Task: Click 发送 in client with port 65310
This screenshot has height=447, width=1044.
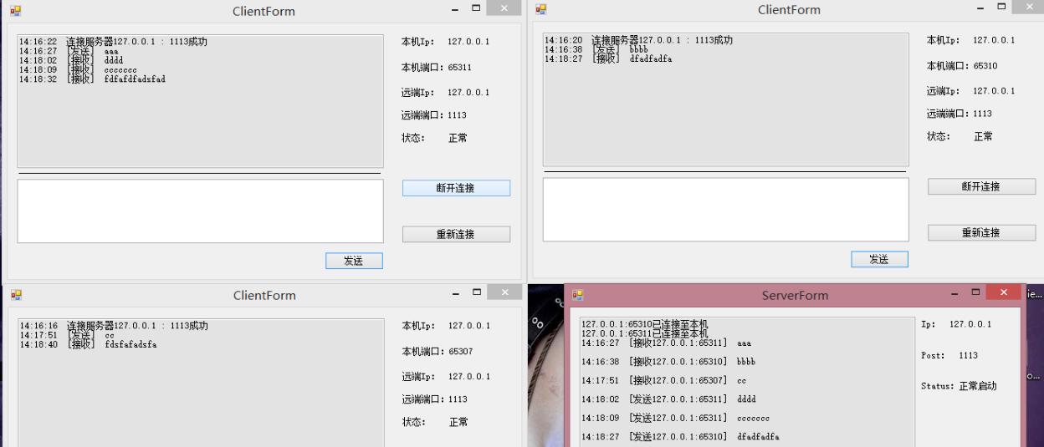Action: click(x=879, y=259)
